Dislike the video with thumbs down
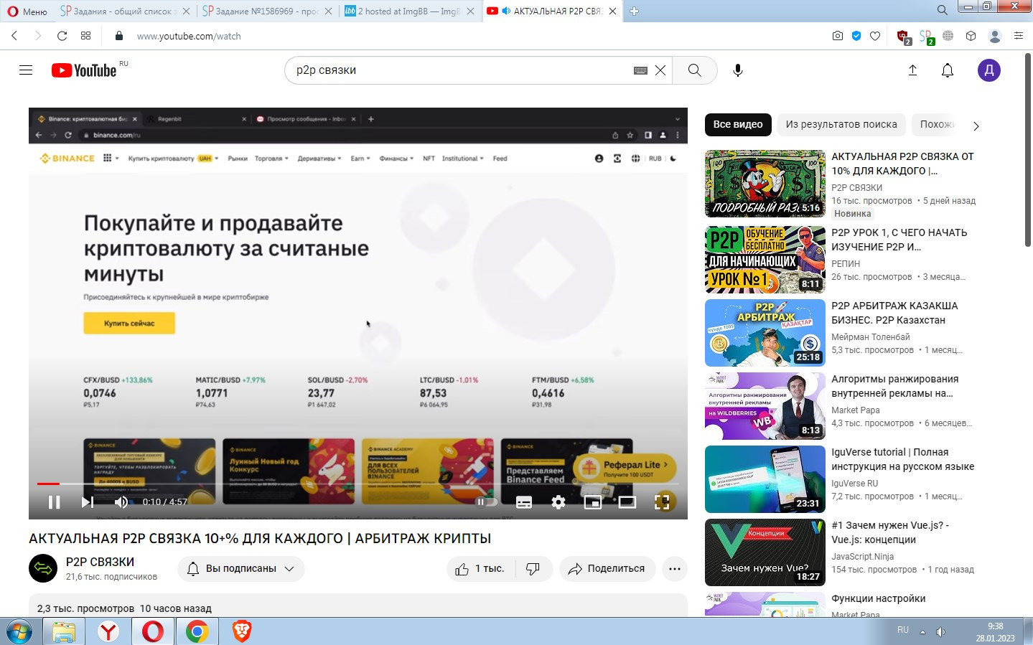Screen dimensions: 1033x645 (533, 568)
